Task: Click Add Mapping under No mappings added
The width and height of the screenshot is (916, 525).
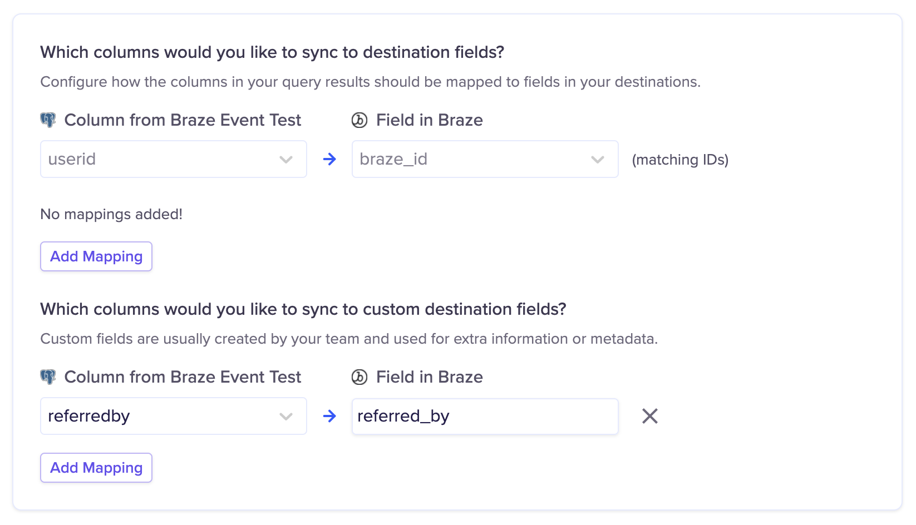Action: (x=96, y=256)
